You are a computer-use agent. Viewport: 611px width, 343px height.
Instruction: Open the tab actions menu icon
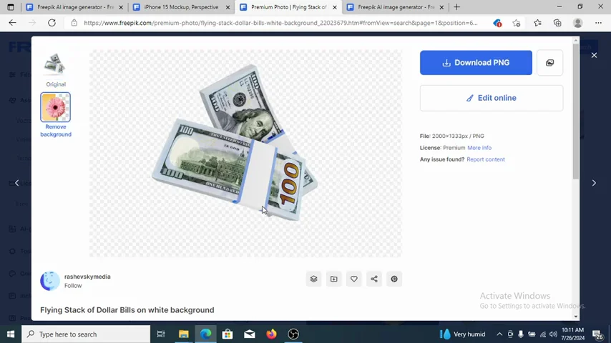(11, 7)
